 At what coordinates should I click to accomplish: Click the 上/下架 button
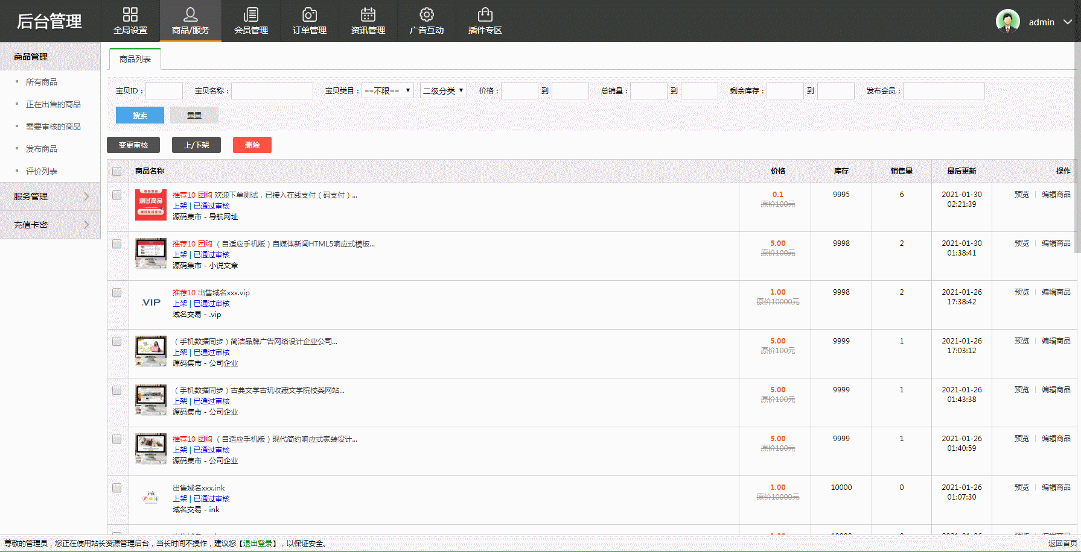196,145
